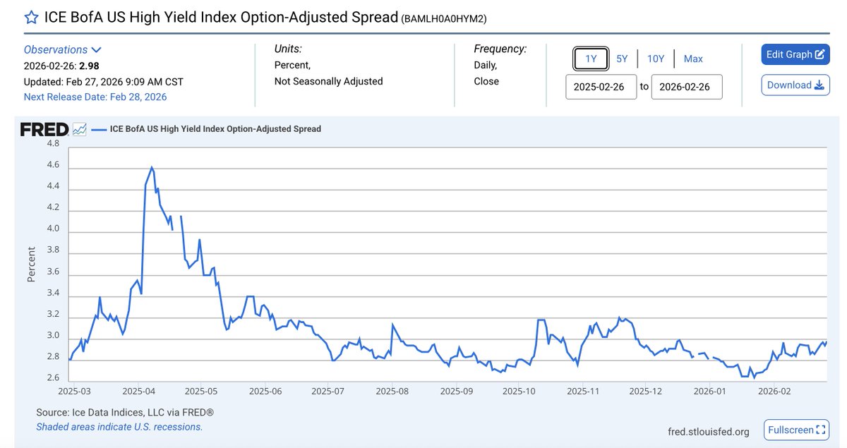
Task: Click the Edit Graph button
Action: click(x=795, y=54)
